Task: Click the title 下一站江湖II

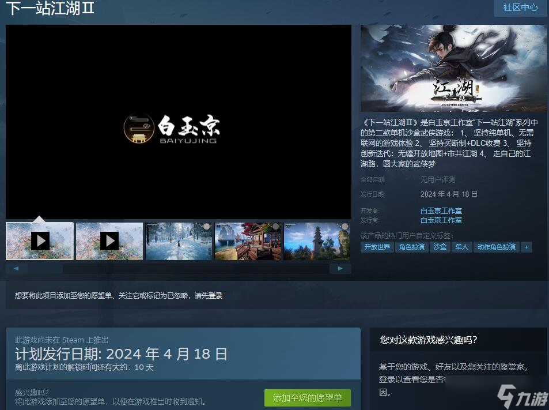Action: click(51, 7)
